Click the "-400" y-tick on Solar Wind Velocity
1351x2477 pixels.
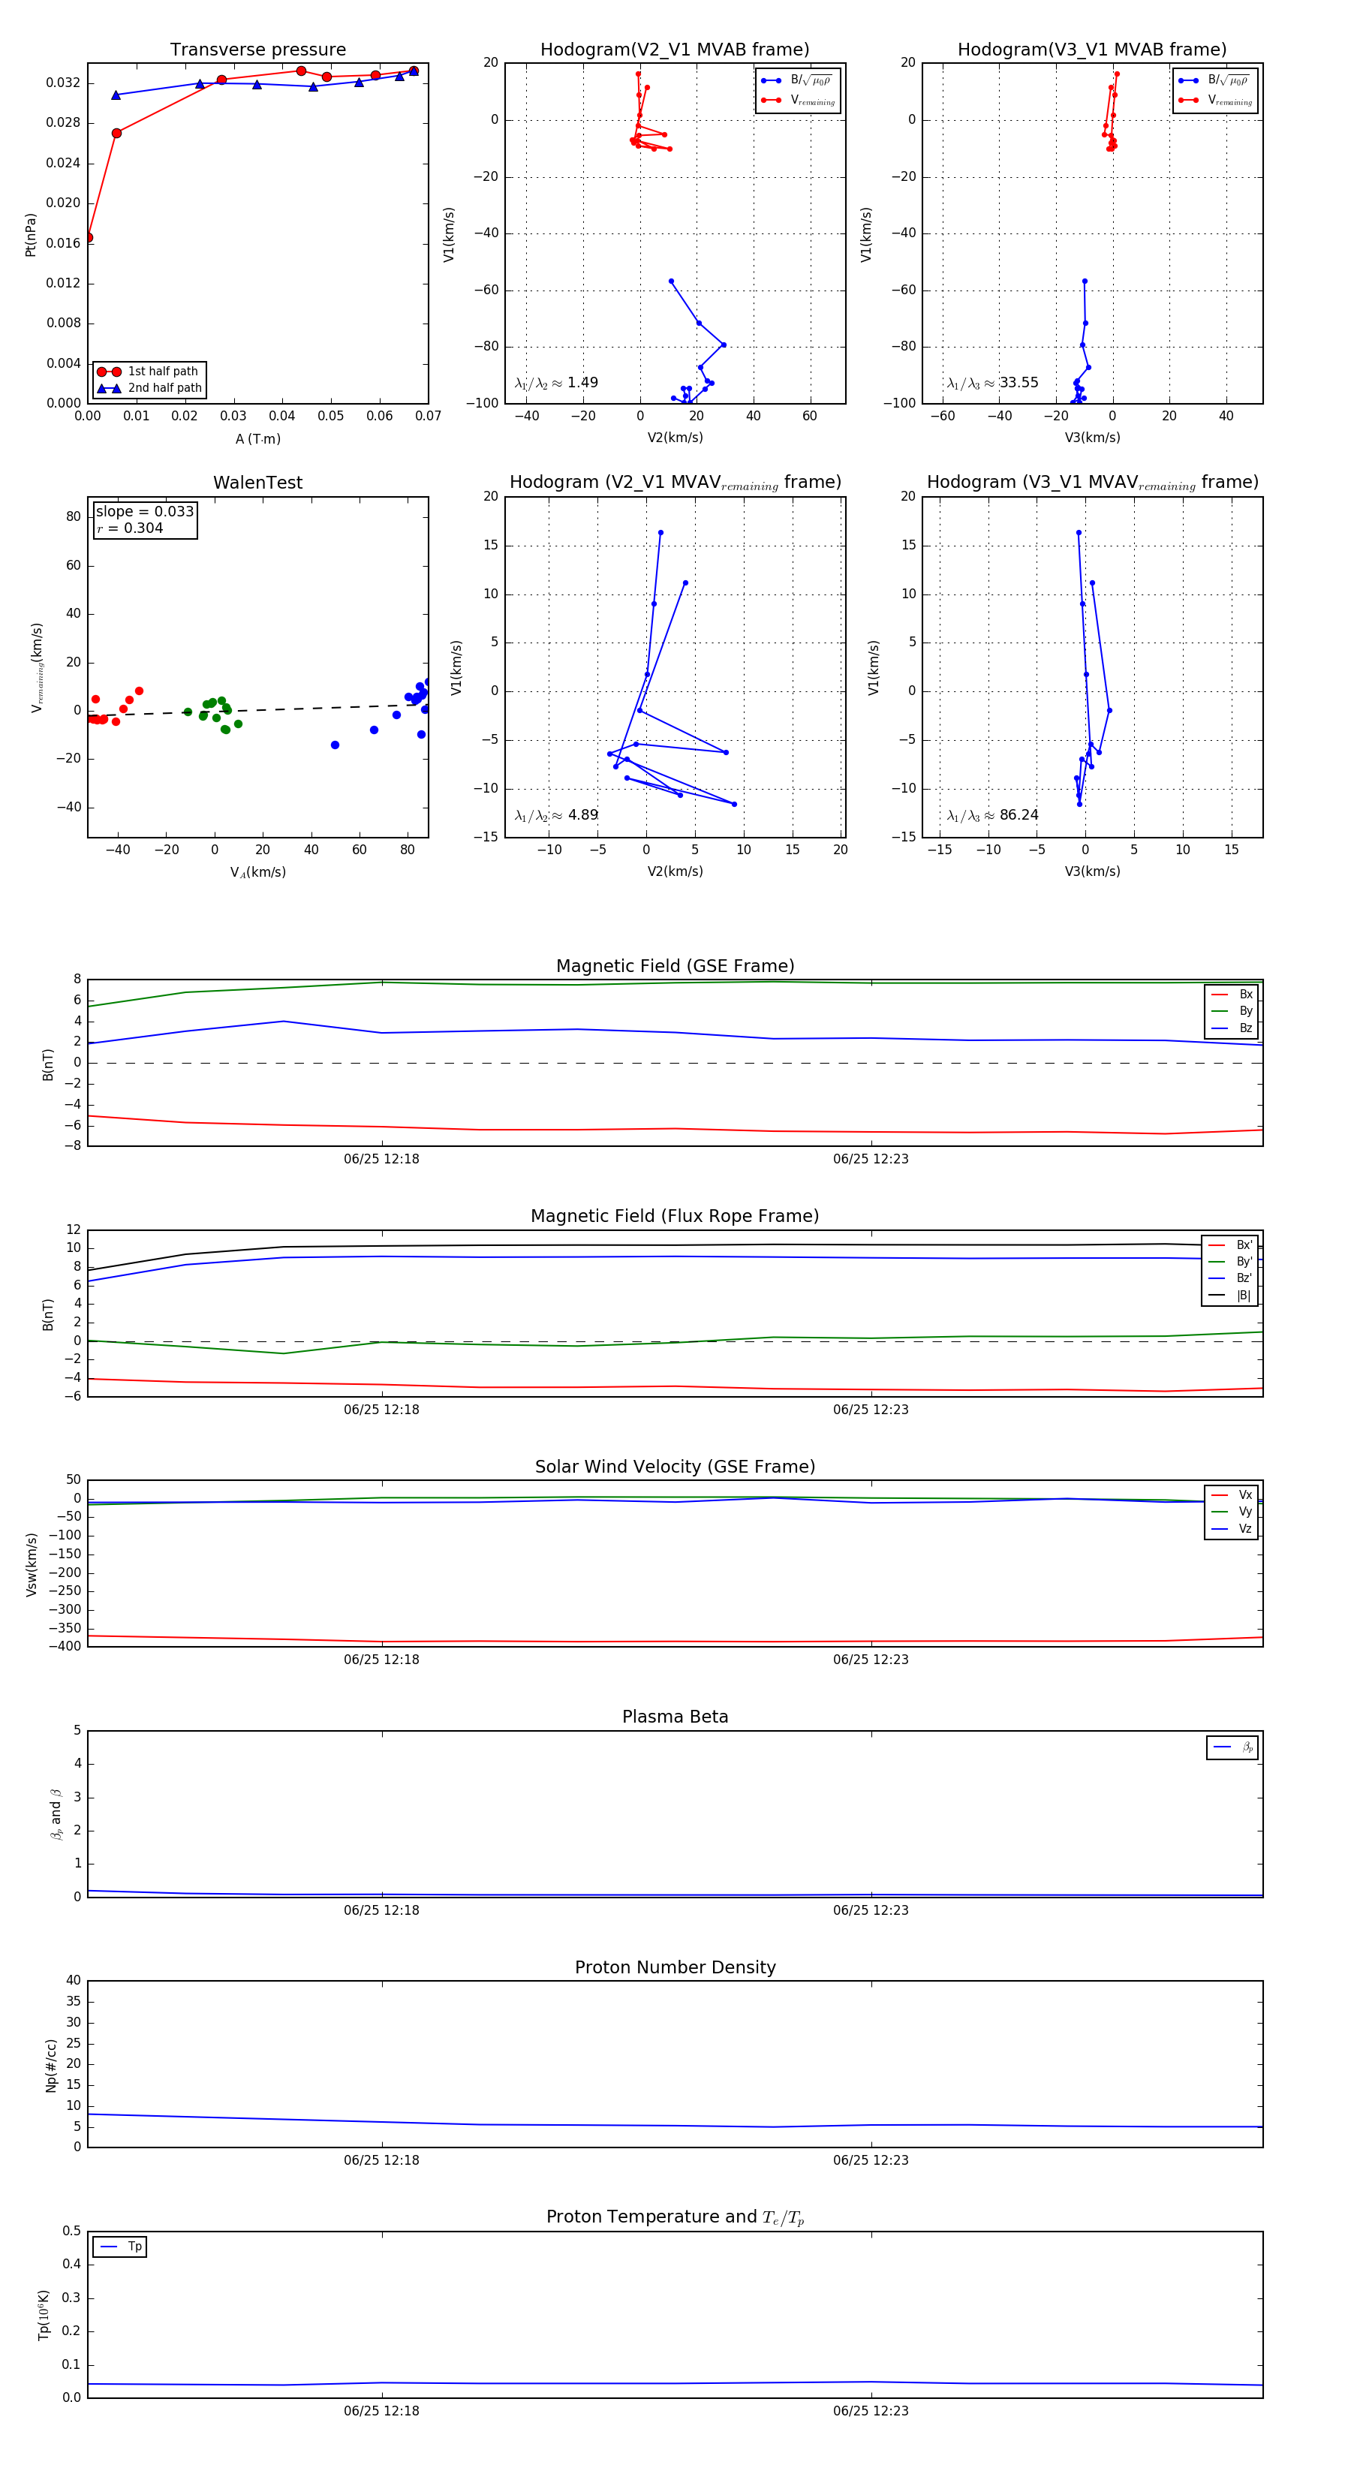click(65, 1646)
